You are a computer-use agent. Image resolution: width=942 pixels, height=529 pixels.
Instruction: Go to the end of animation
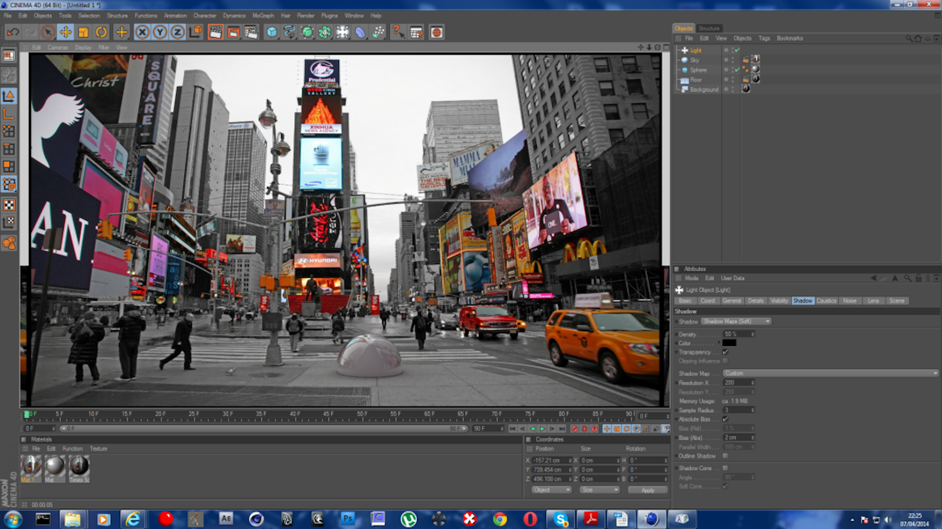click(x=562, y=429)
